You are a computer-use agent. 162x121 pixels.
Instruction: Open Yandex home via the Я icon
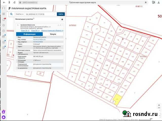coord(9,2)
